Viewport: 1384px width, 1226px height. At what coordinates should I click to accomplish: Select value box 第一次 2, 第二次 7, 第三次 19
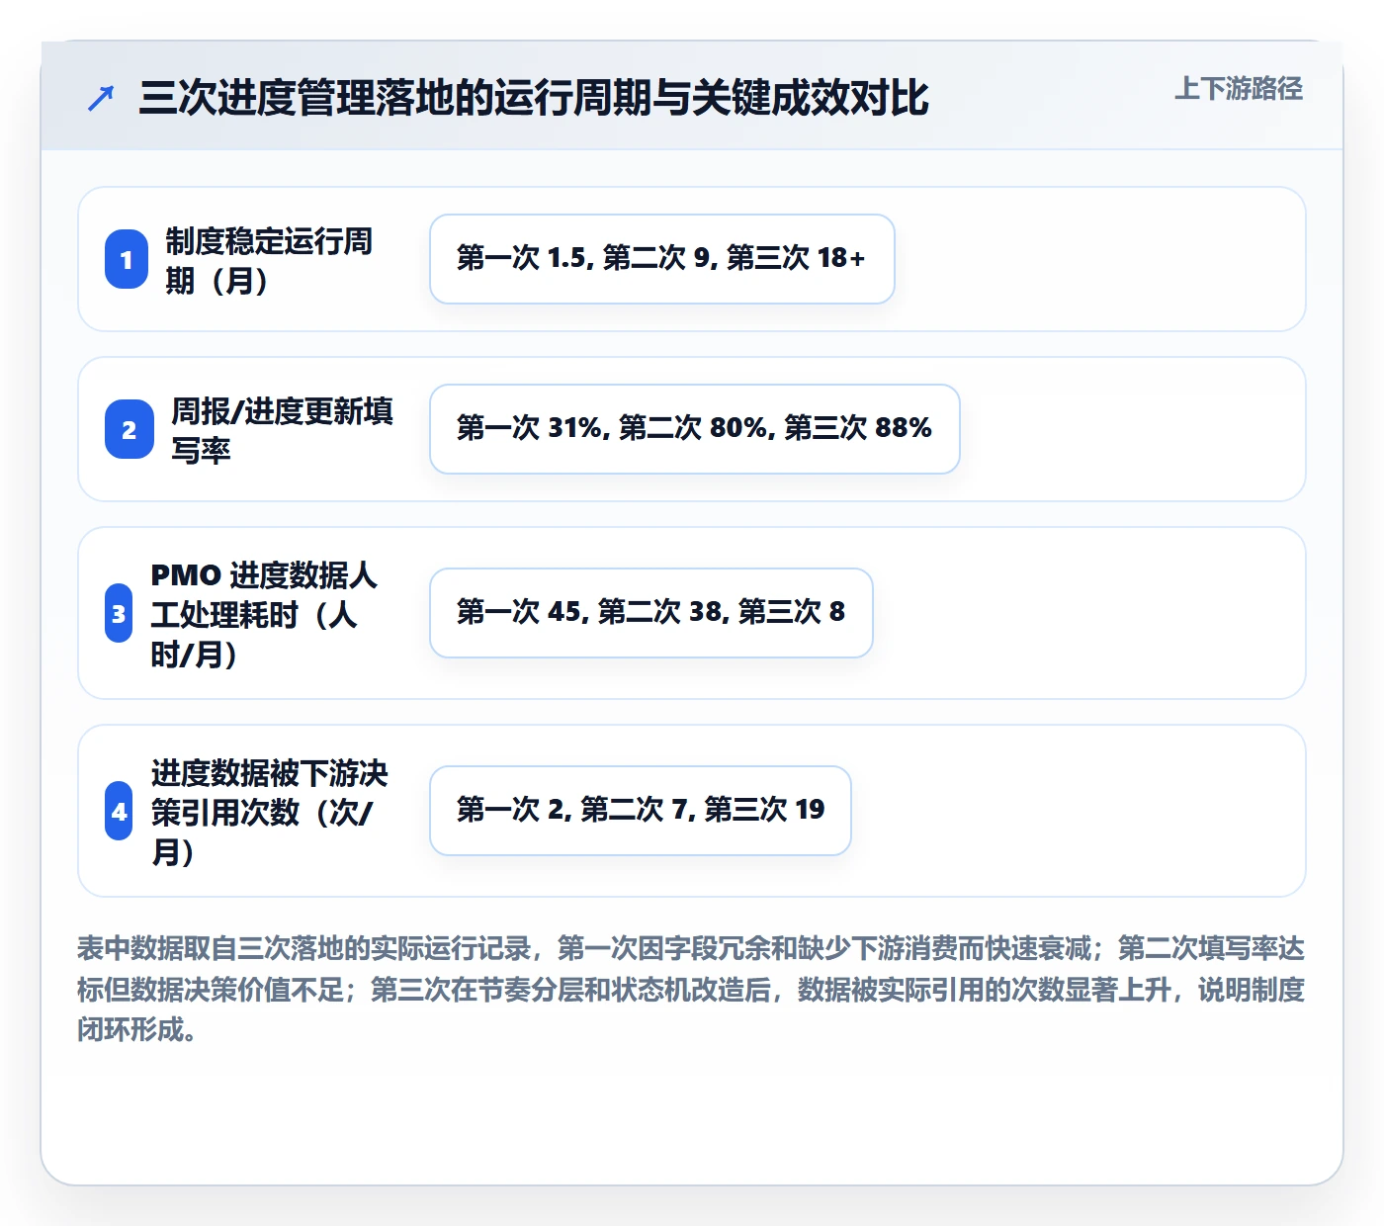[641, 811]
